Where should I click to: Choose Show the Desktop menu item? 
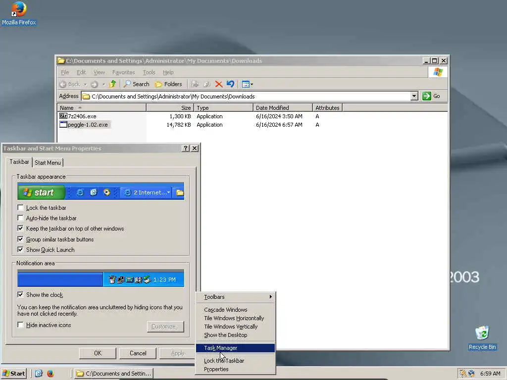pos(235,335)
